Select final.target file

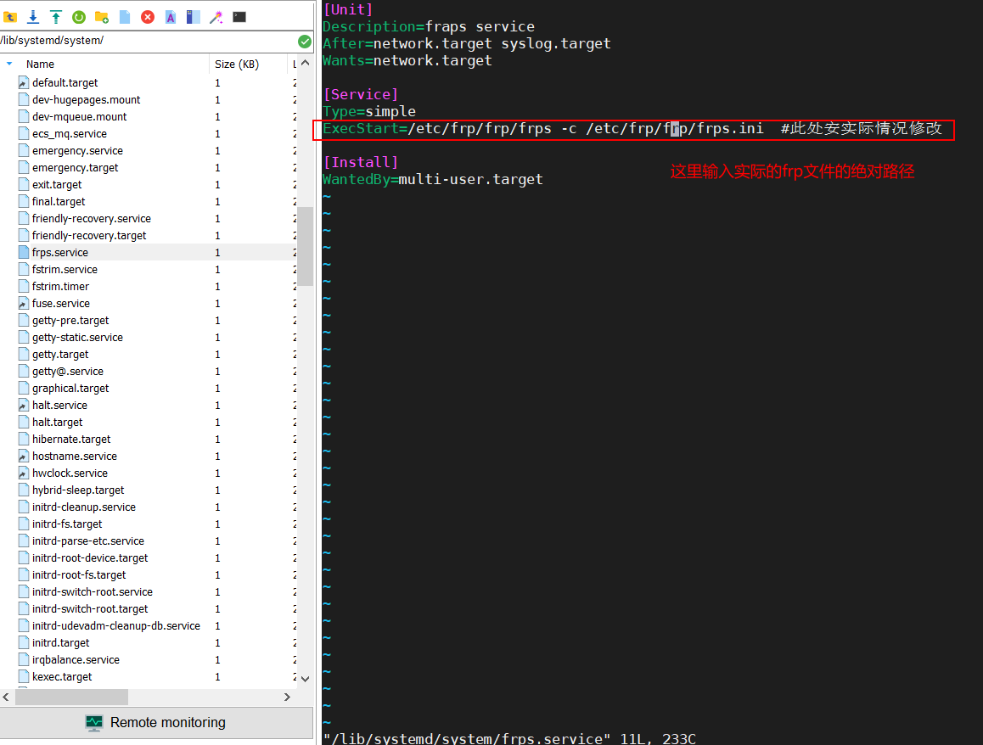tap(59, 201)
